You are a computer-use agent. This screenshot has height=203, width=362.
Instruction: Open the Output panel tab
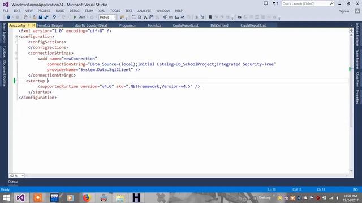[x=13, y=182]
